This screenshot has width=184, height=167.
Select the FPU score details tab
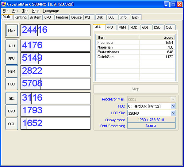click(110, 27)
